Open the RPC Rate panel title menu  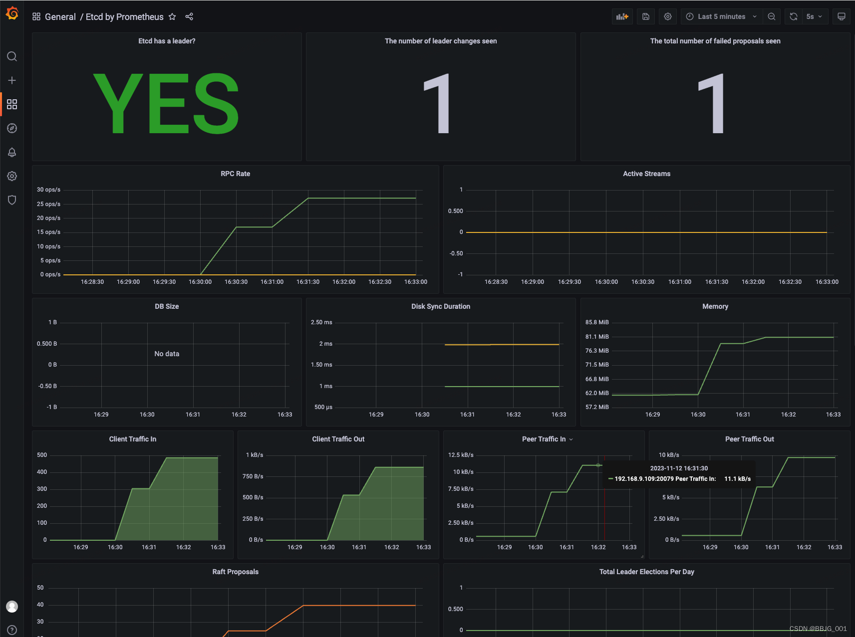coord(236,174)
